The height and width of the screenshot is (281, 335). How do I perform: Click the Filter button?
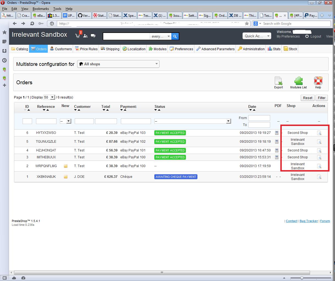322,98
